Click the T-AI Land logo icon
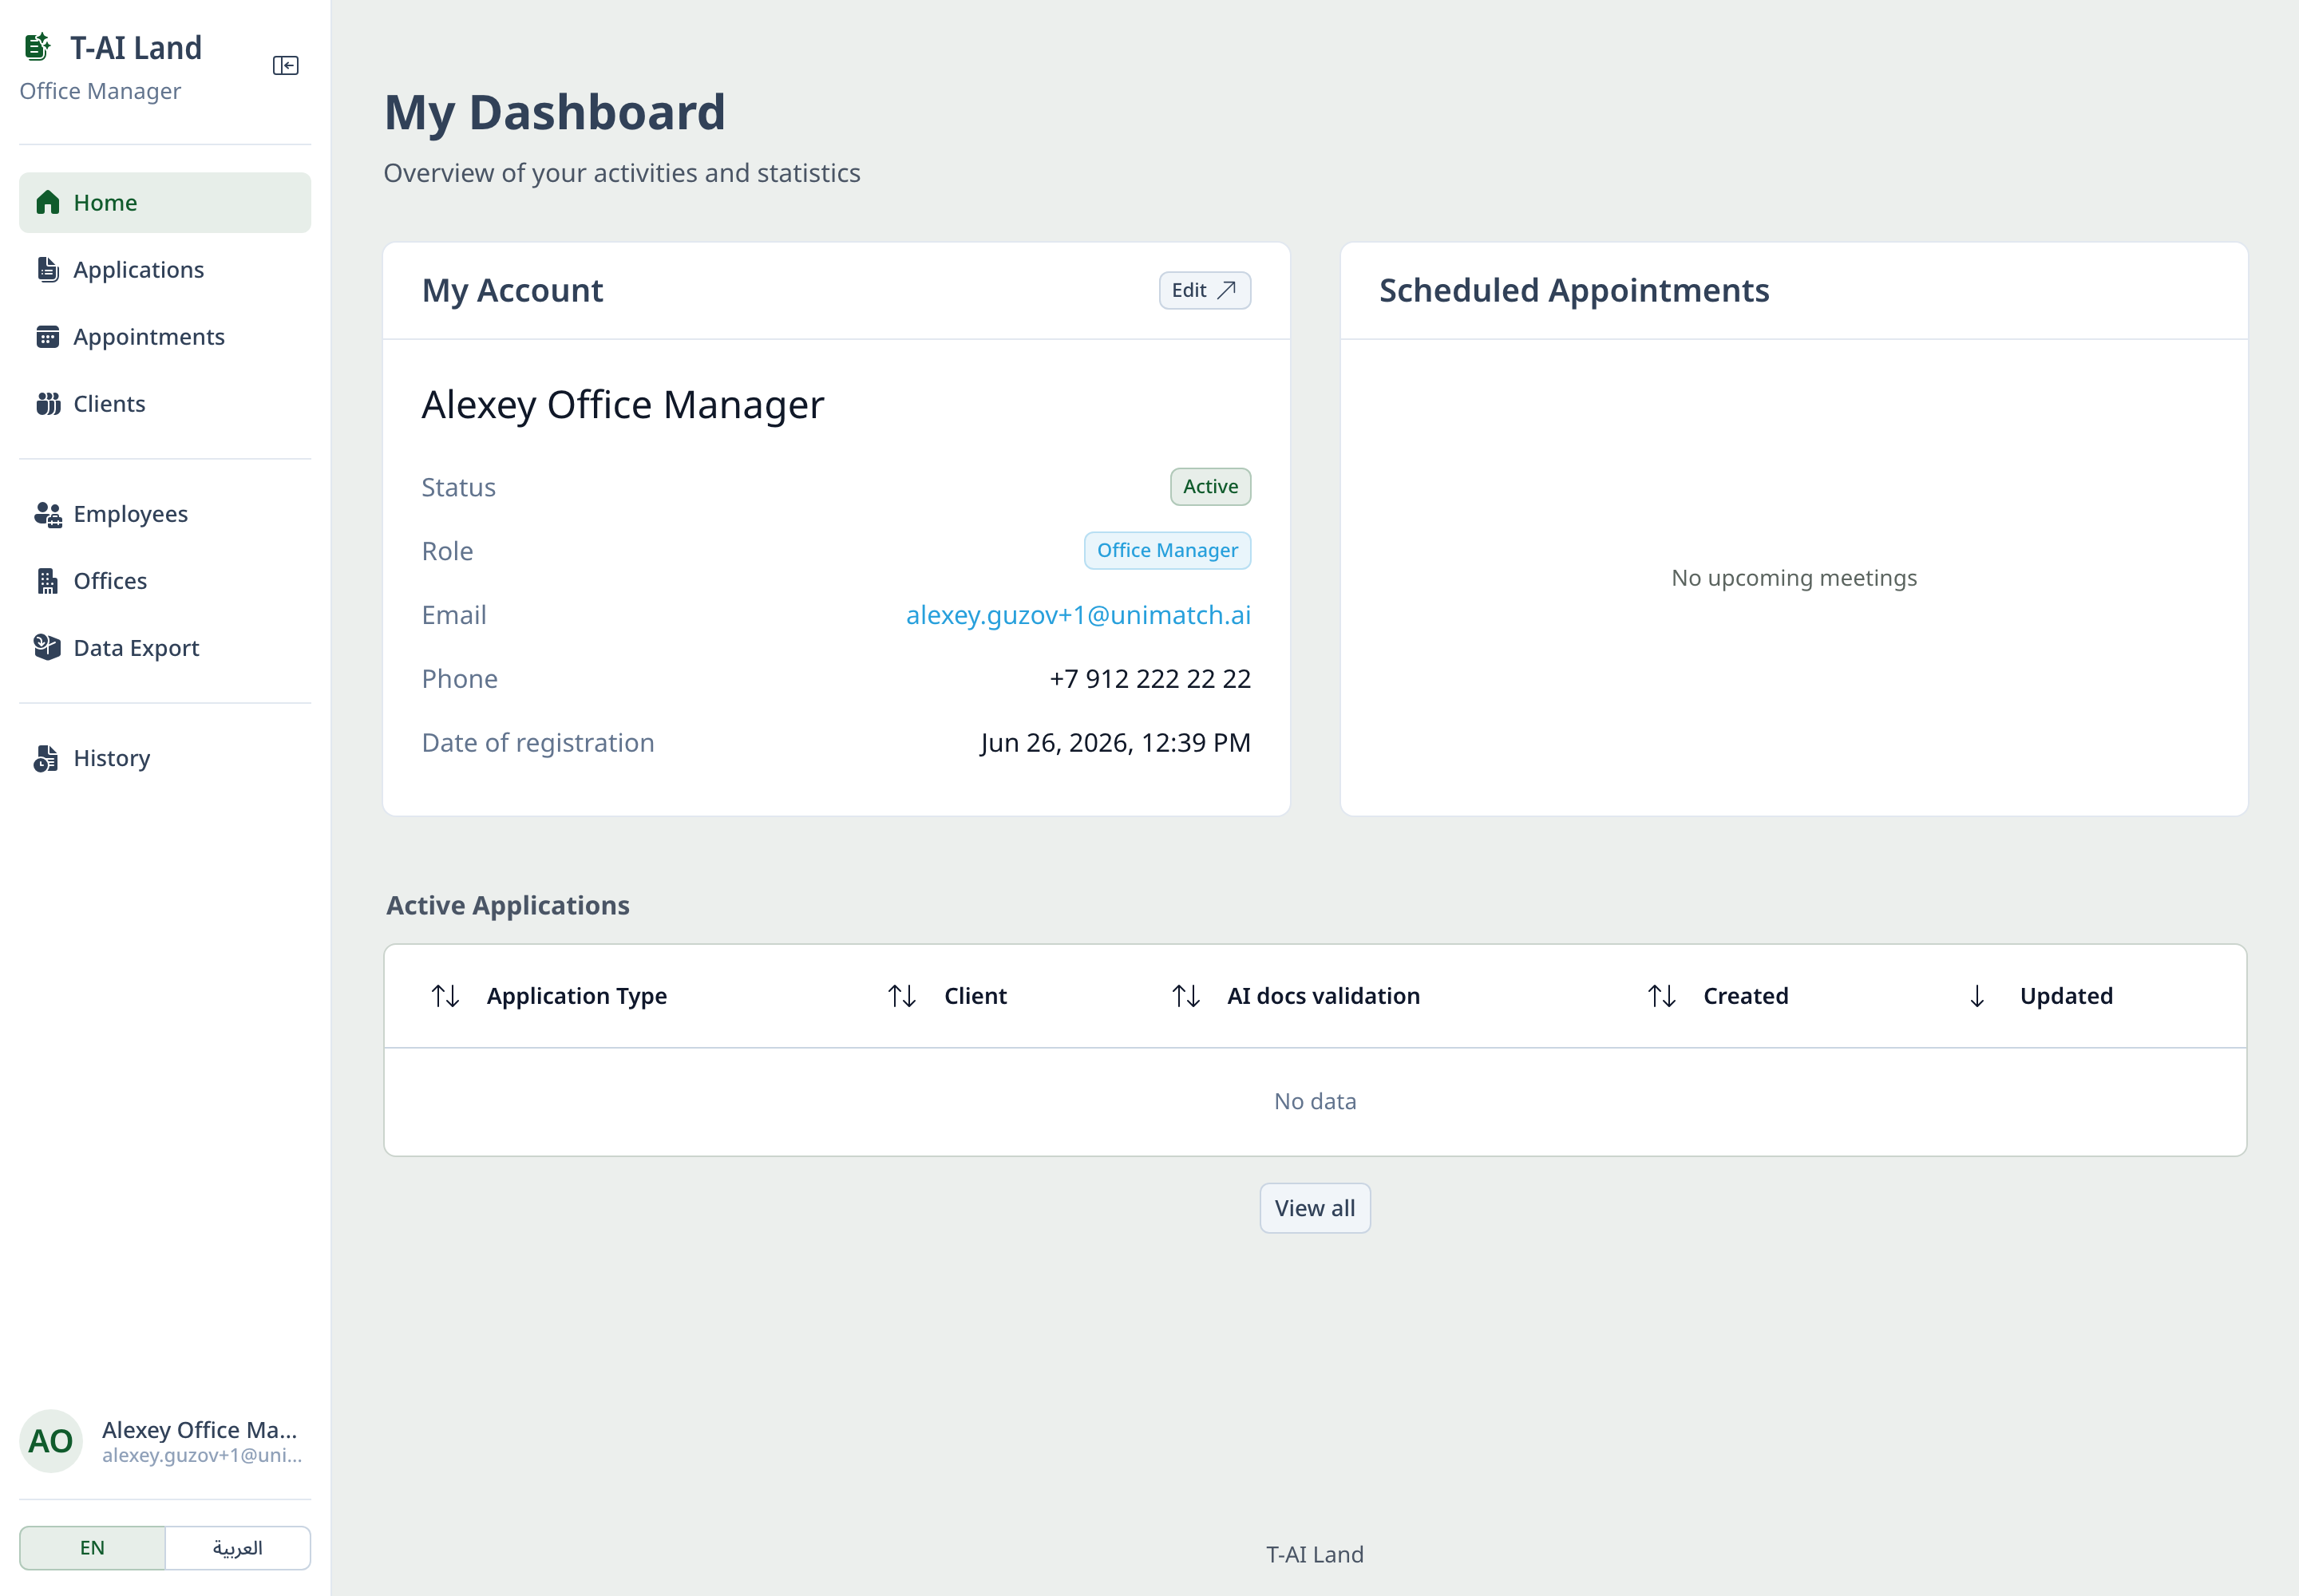 point(38,47)
